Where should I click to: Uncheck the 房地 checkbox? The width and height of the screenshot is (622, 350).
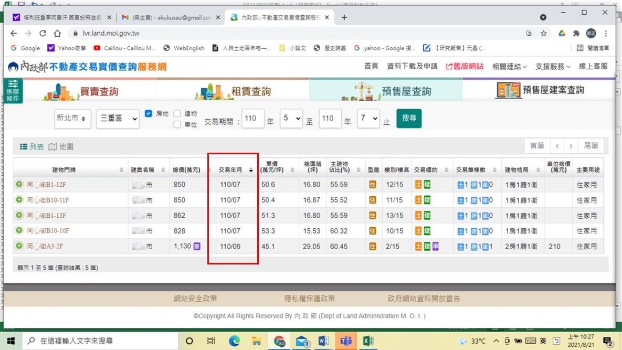coord(149,113)
